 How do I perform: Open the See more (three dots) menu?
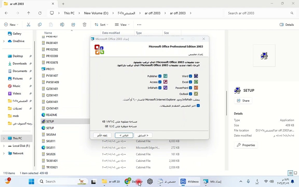coord(139,25)
